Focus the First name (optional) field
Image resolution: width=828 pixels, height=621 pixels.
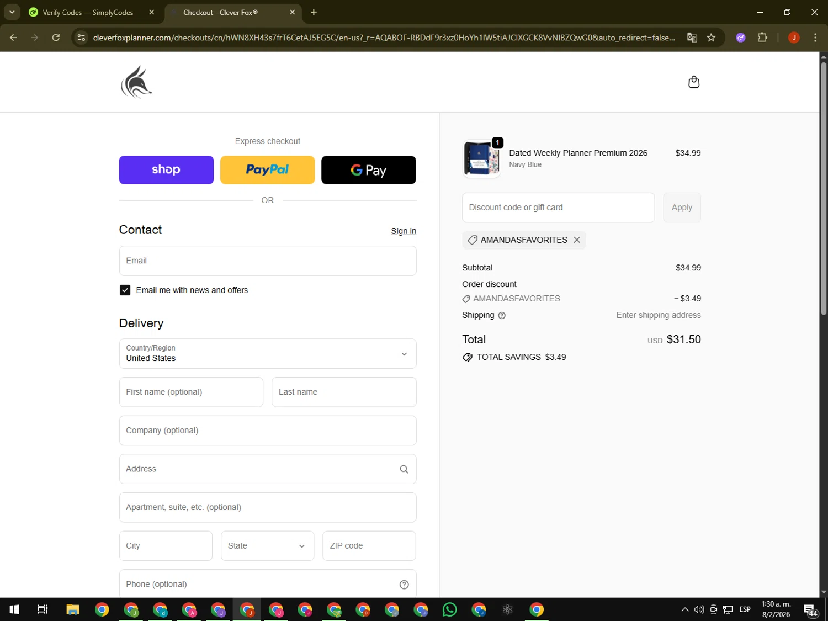pos(191,392)
